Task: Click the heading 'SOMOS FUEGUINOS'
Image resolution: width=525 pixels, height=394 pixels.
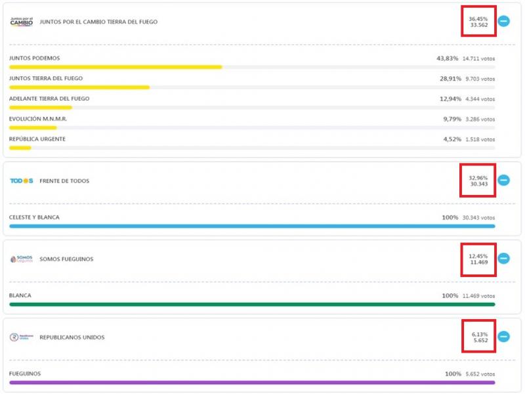Action: 66,259
